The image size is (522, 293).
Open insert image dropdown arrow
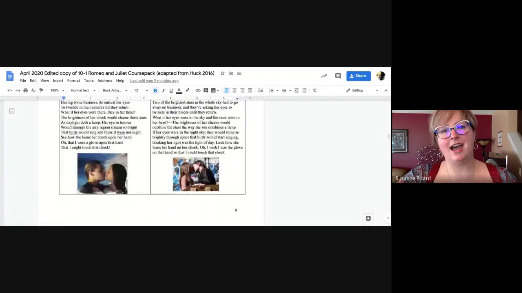pyautogui.click(x=218, y=90)
